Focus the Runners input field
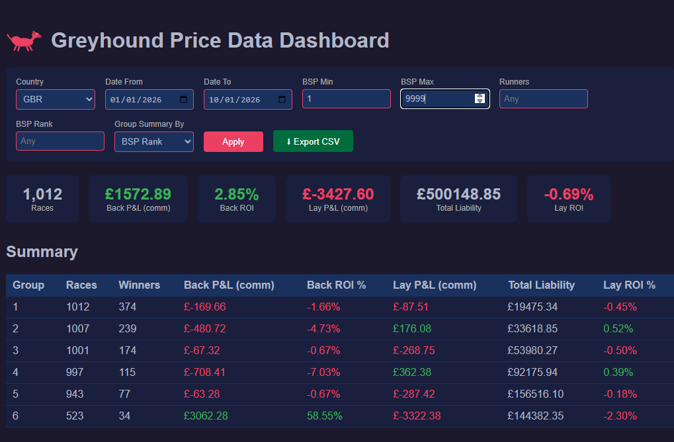This screenshot has width=674, height=442. click(543, 98)
